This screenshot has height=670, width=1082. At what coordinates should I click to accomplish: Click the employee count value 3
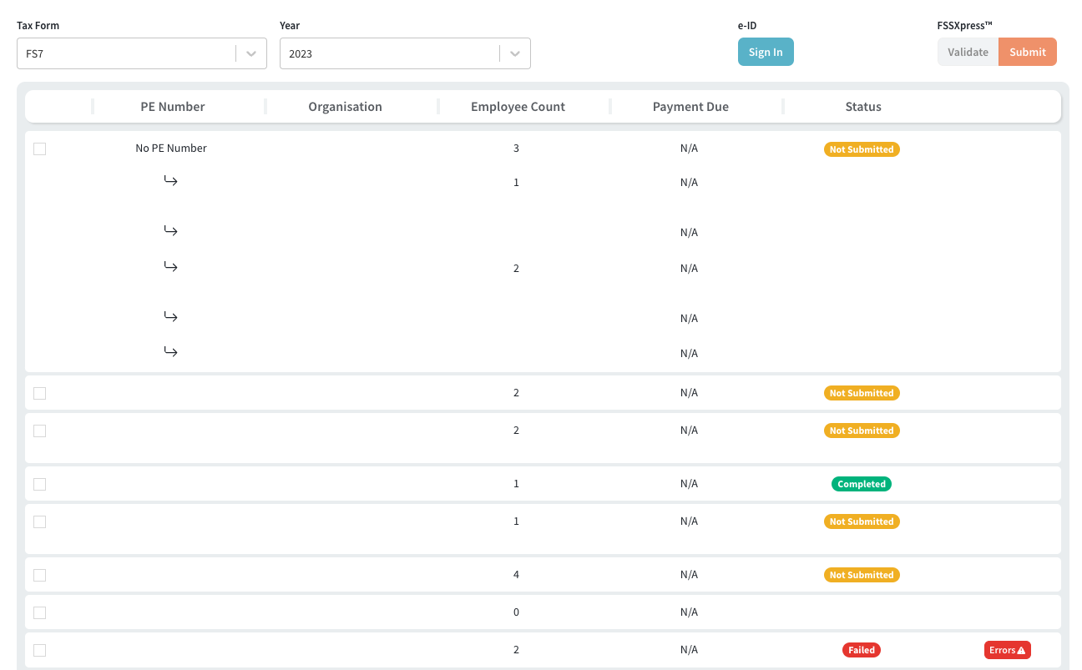pyautogui.click(x=516, y=149)
